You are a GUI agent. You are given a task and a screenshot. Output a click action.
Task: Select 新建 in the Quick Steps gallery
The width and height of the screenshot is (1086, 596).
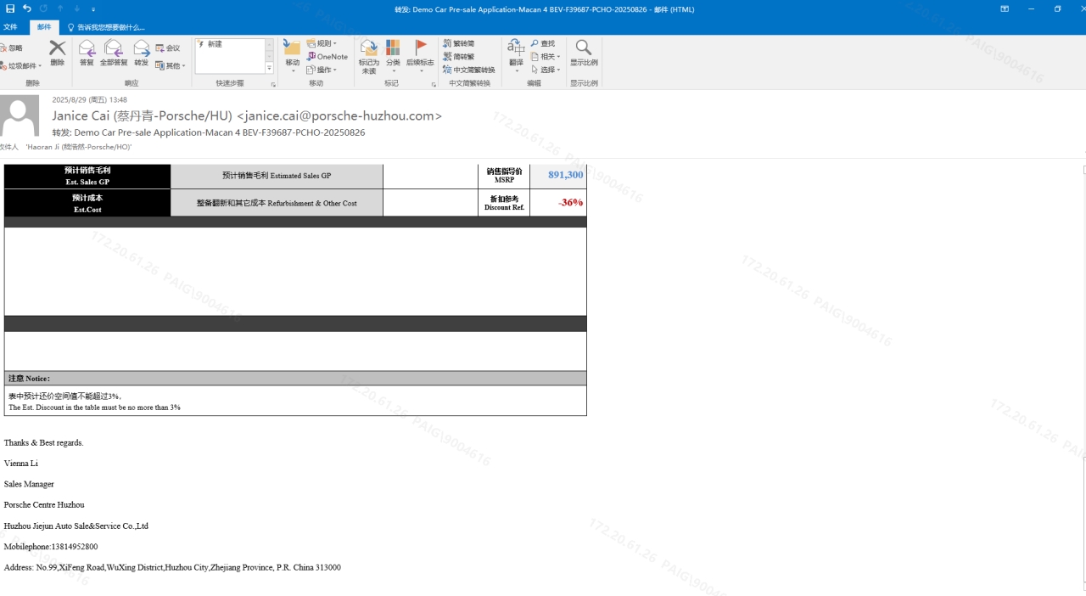pyautogui.click(x=216, y=44)
